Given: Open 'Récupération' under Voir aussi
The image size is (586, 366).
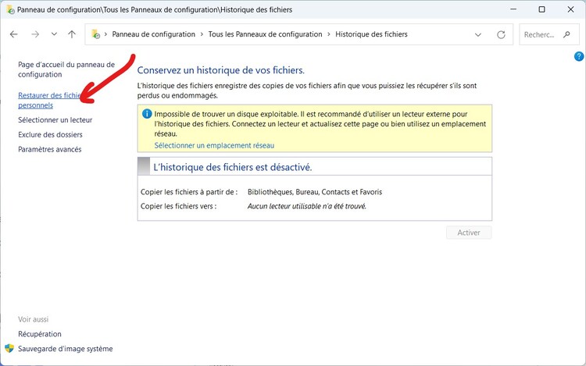Looking at the screenshot, I should point(40,334).
